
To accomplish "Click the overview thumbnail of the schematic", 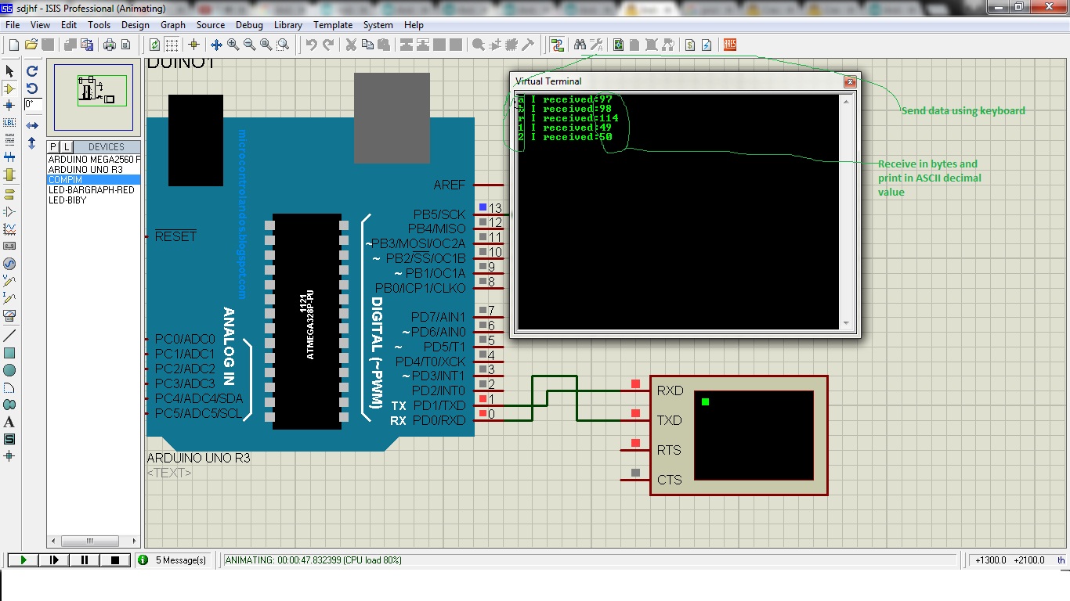I will pos(93,98).
